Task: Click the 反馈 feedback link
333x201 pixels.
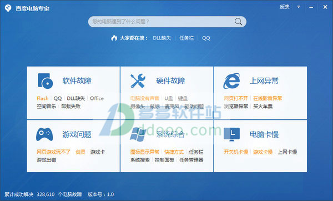Action: pos(284,7)
